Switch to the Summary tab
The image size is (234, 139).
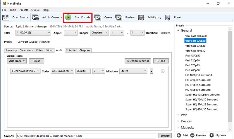(11, 51)
